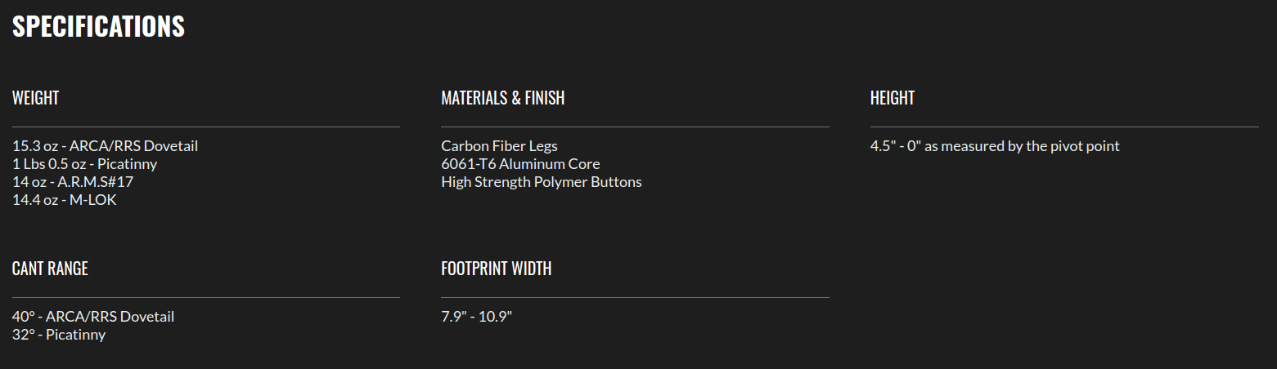Image resolution: width=1277 pixels, height=369 pixels.
Task: Click the 40° ARCA/RRS Dovetail cant line
Action: [93, 317]
